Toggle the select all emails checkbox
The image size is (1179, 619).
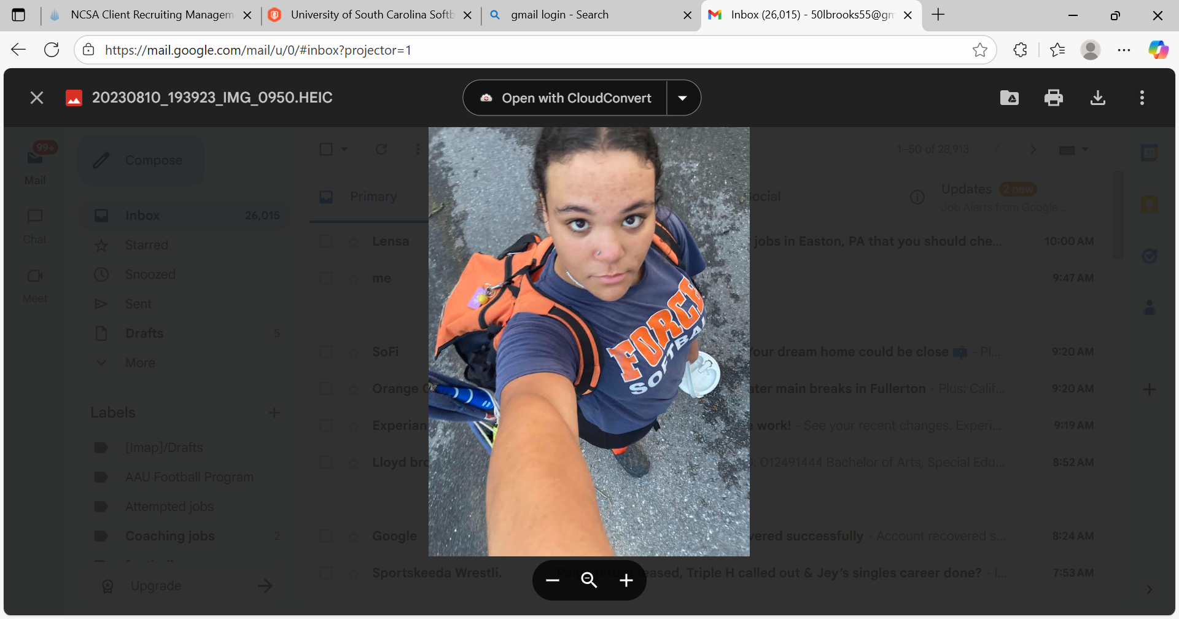tap(326, 149)
